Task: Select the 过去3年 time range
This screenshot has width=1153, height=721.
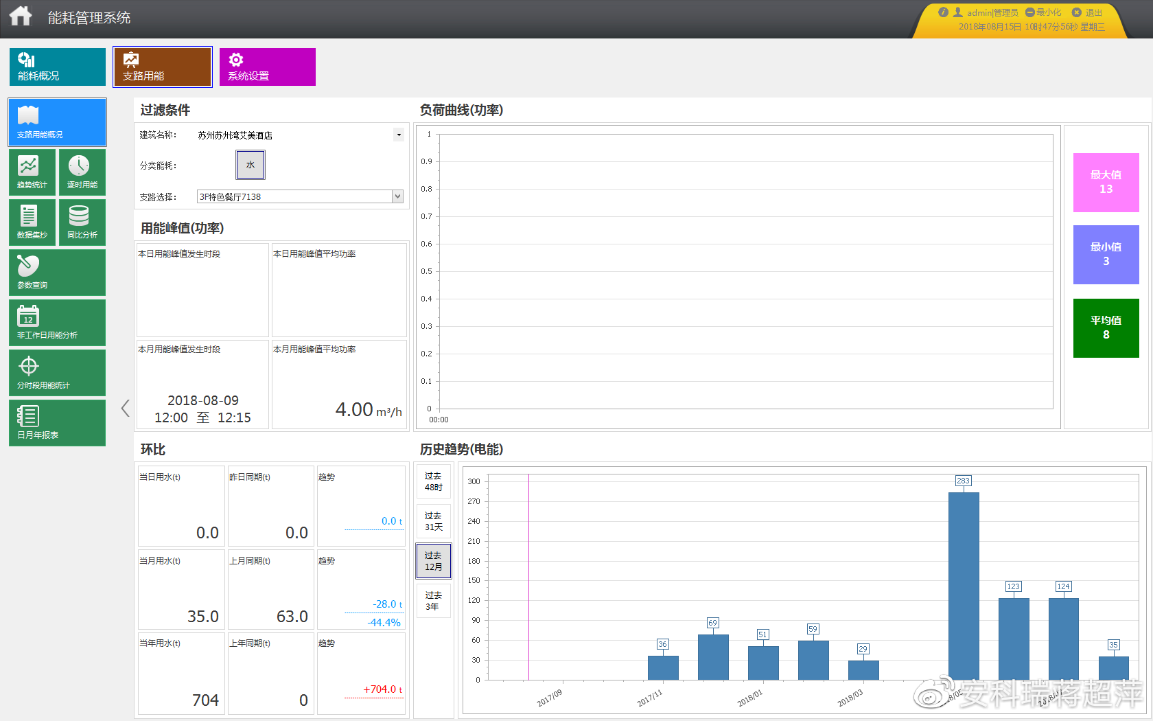Action: coord(434,601)
